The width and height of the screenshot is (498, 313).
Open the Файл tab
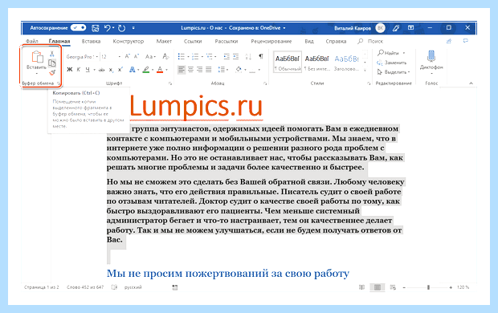point(32,41)
